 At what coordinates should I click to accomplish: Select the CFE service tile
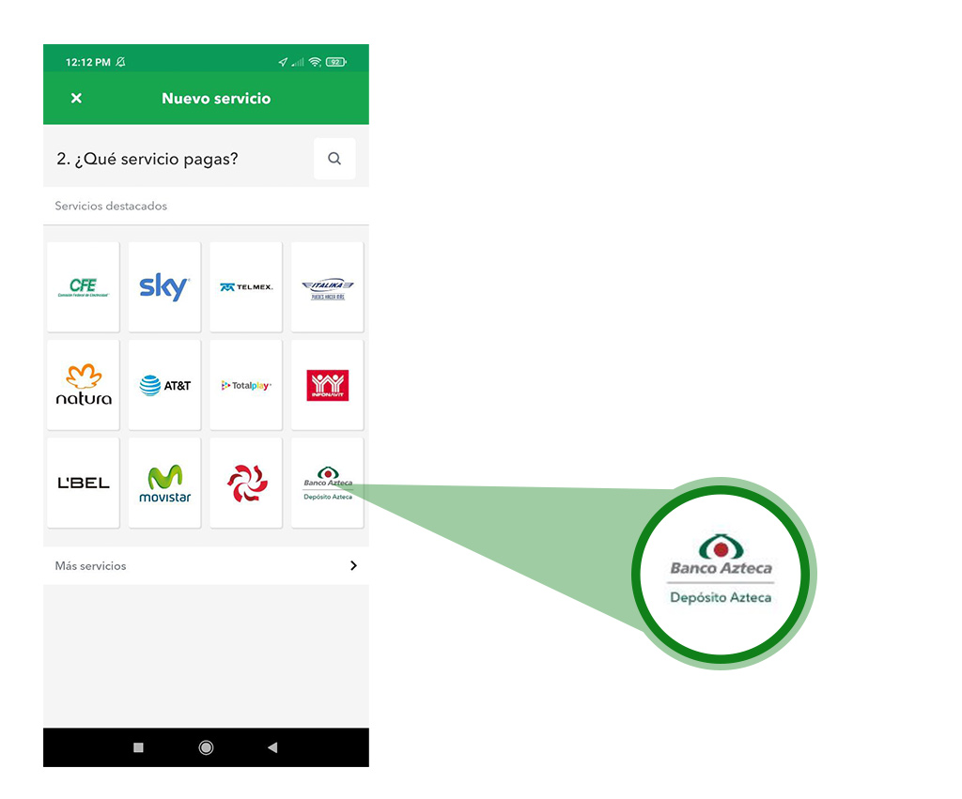(x=84, y=287)
